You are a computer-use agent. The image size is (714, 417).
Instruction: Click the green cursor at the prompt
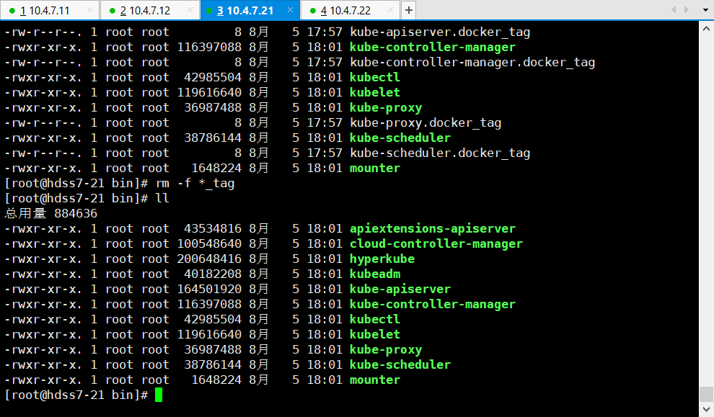[x=159, y=395]
